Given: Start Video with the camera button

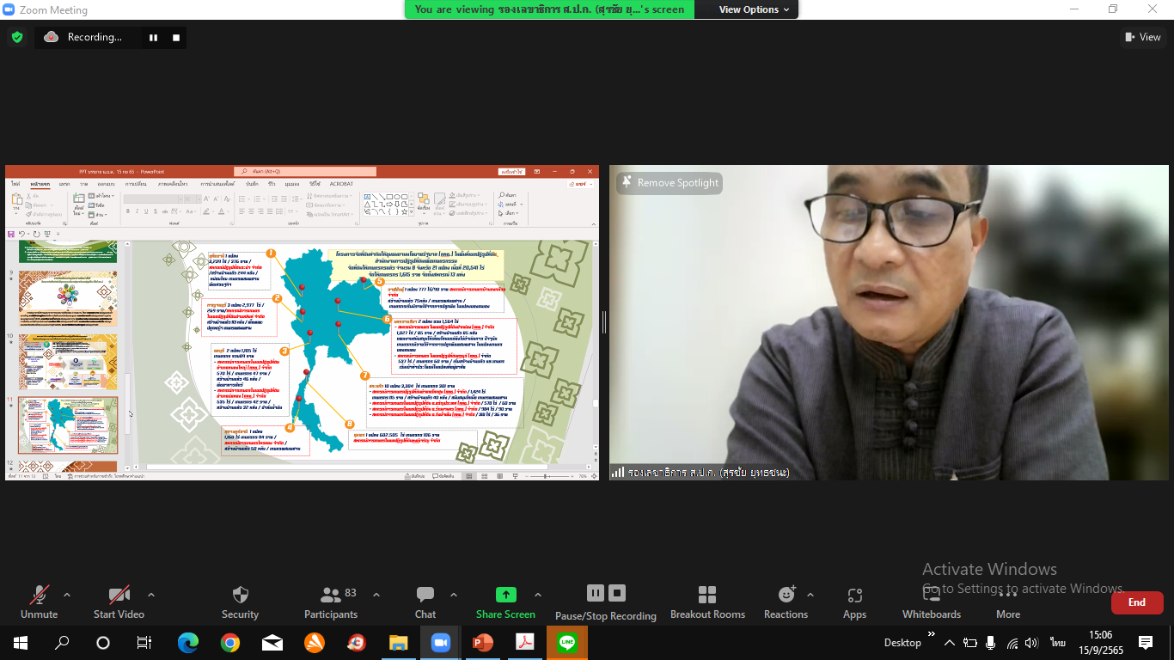Looking at the screenshot, I should tap(119, 602).
